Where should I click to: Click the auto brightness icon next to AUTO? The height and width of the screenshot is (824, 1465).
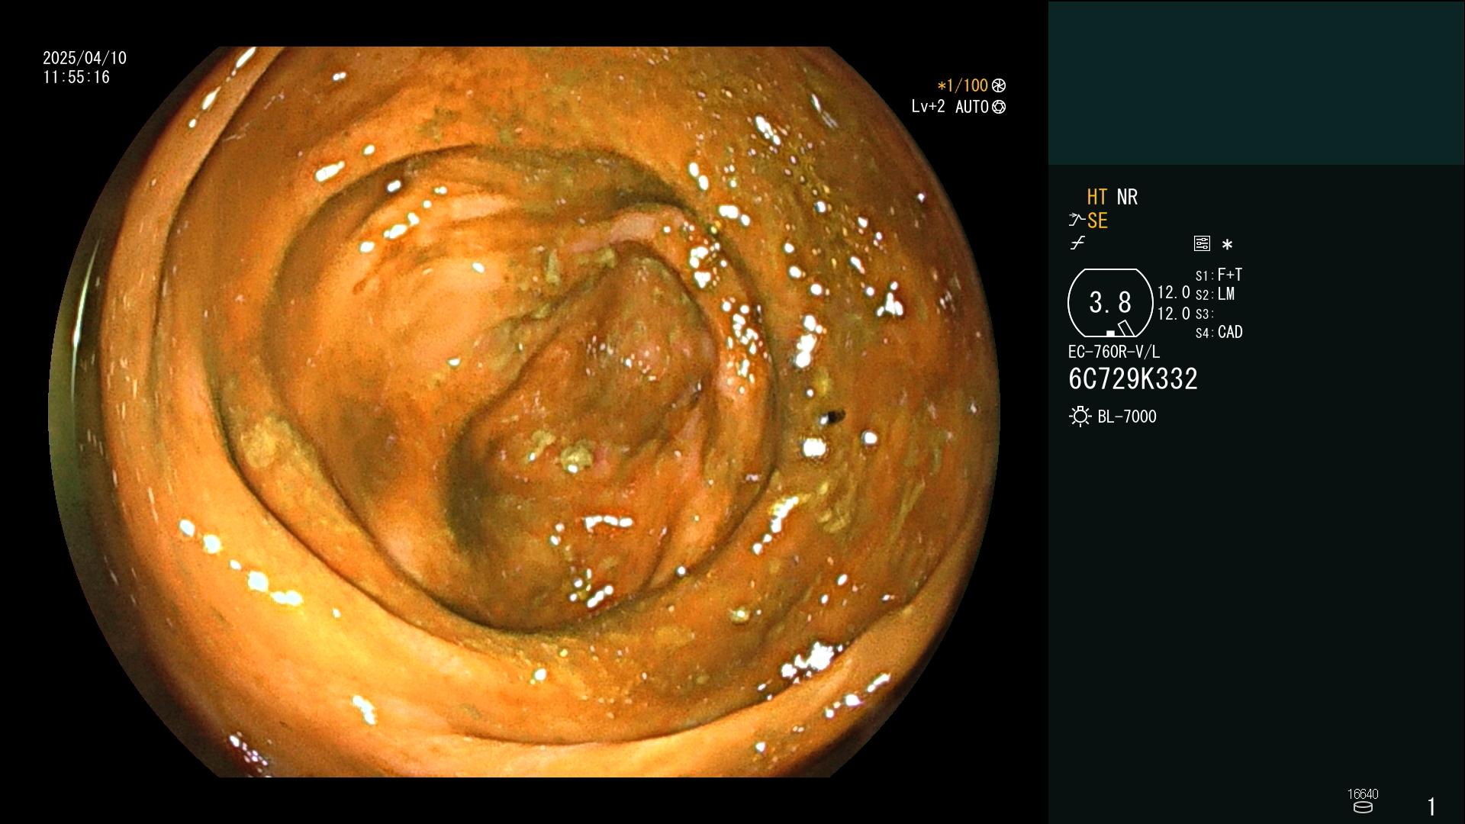click(999, 107)
